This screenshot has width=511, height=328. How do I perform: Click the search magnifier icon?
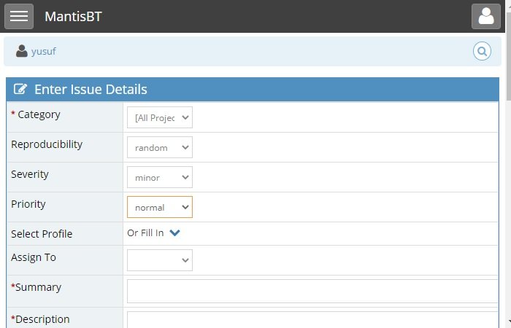482,51
